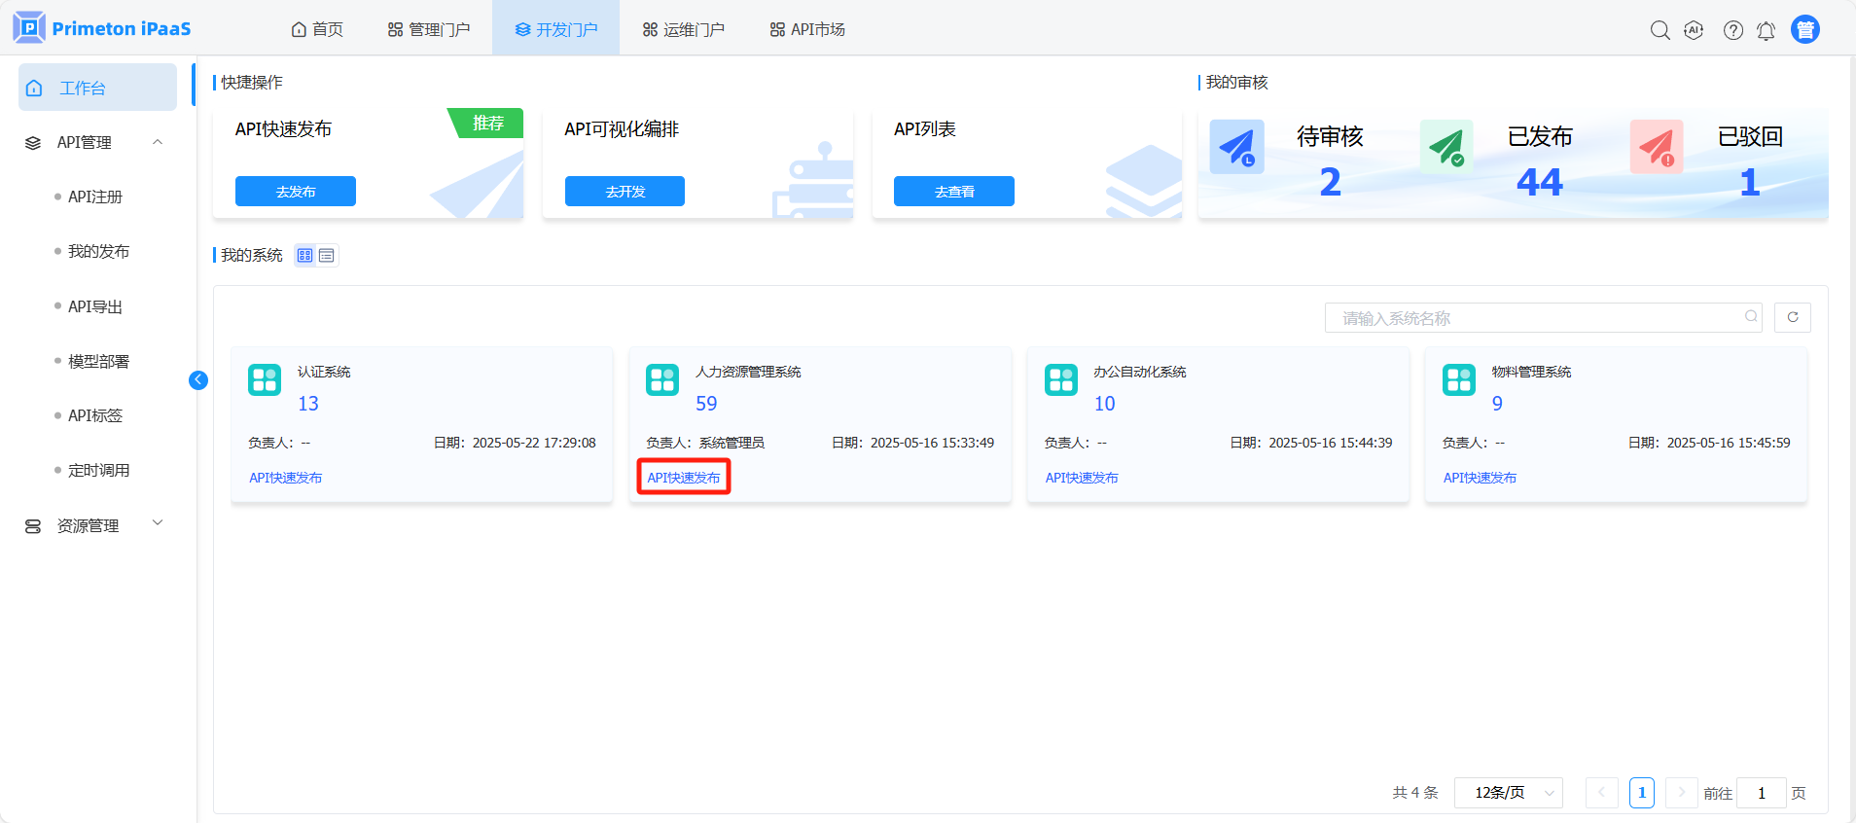This screenshot has width=1856, height=823.
Task: Click the refresh icon beside system search
Action: tap(1792, 317)
